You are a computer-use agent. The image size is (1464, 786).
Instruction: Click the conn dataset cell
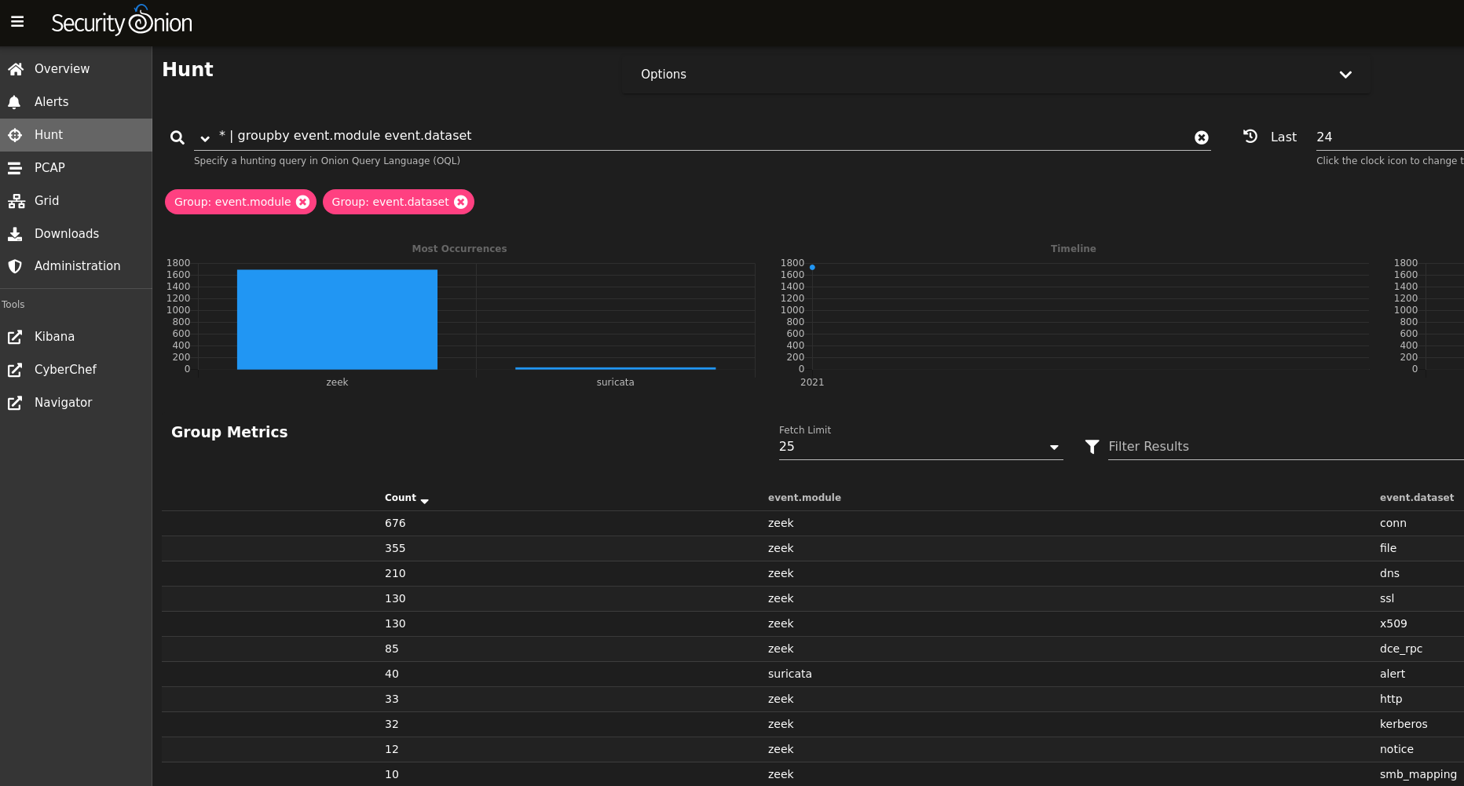click(1393, 523)
